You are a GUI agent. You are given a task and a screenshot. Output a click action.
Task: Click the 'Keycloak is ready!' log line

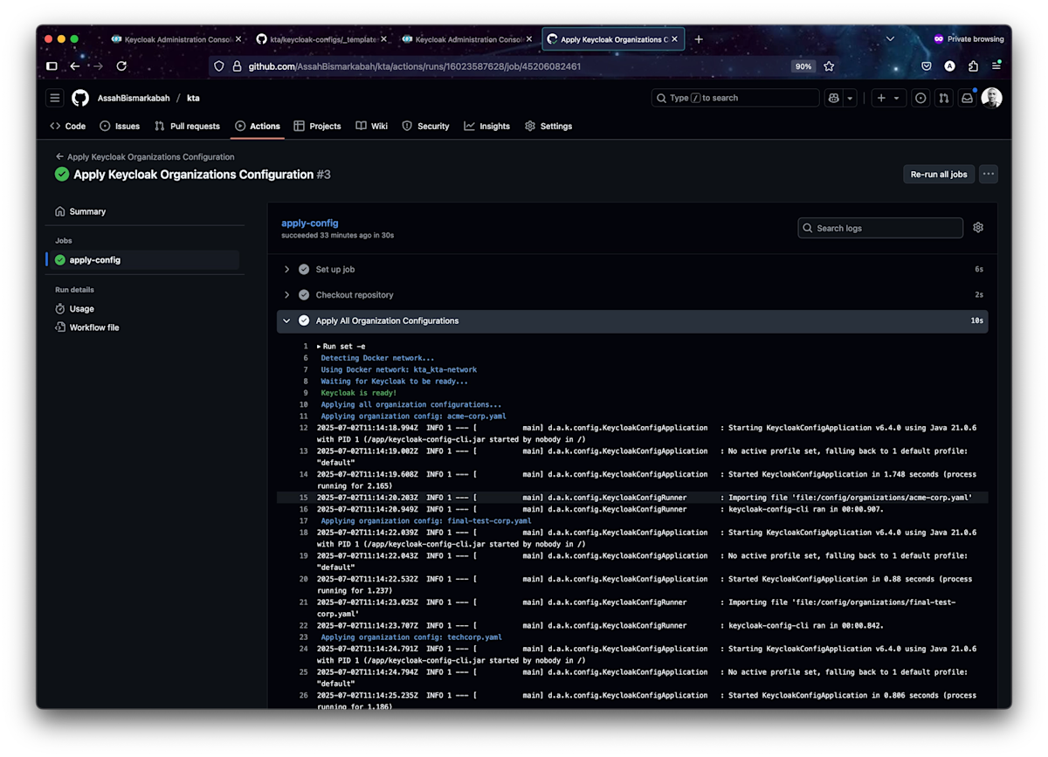tap(358, 393)
